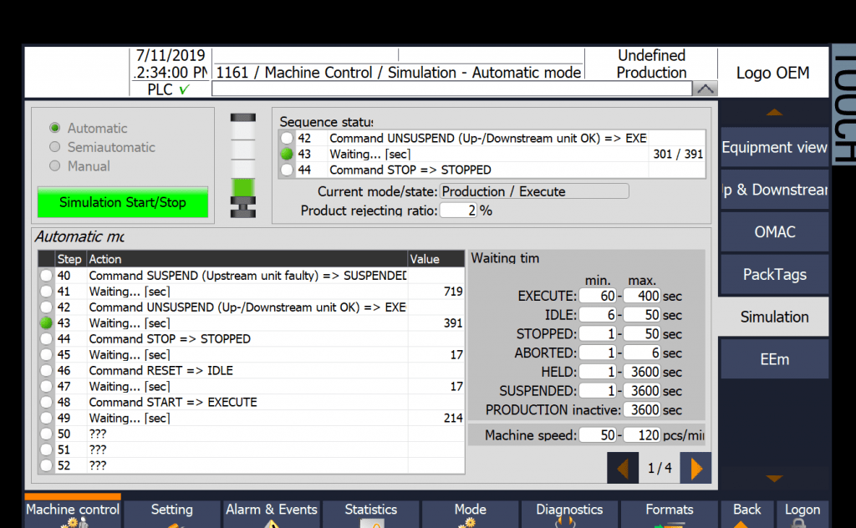Open Formats via its list icon
This screenshot has width=856, height=528.
[x=670, y=523]
